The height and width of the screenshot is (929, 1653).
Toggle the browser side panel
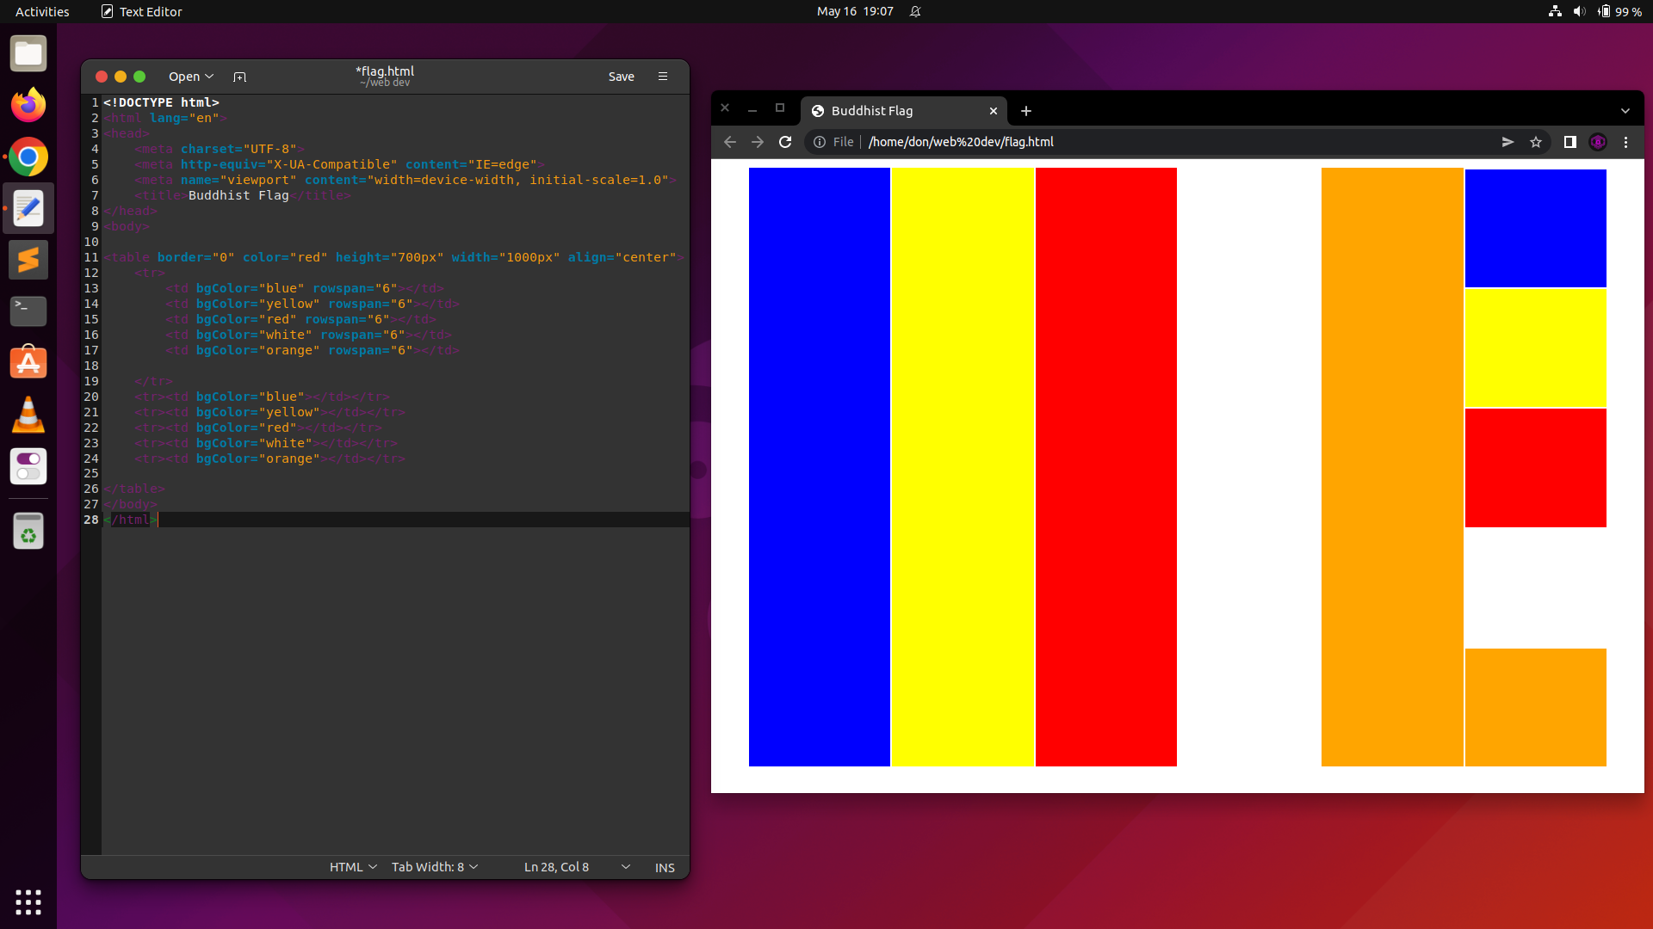(x=1570, y=142)
